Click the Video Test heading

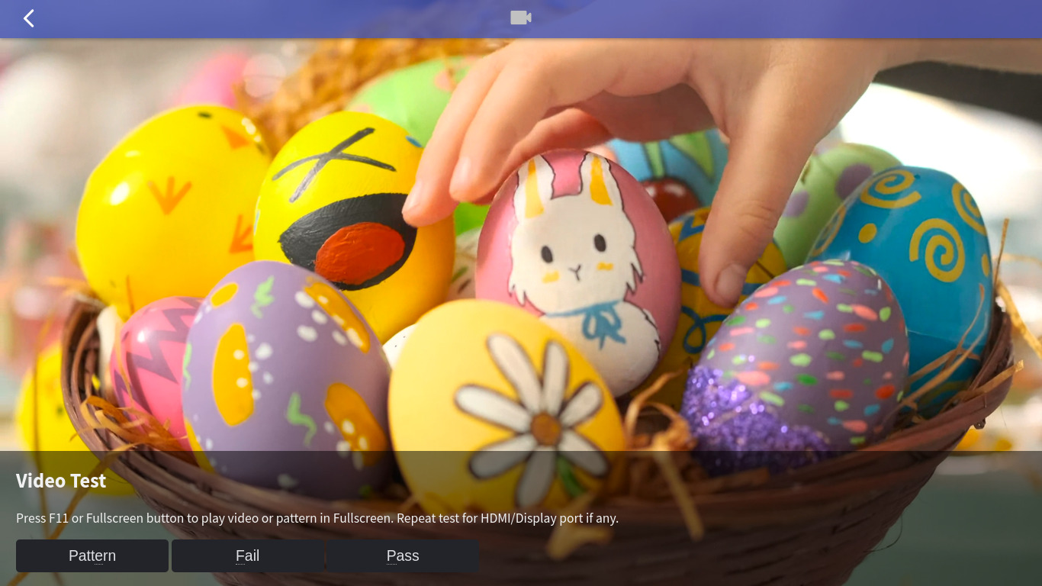(61, 481)
